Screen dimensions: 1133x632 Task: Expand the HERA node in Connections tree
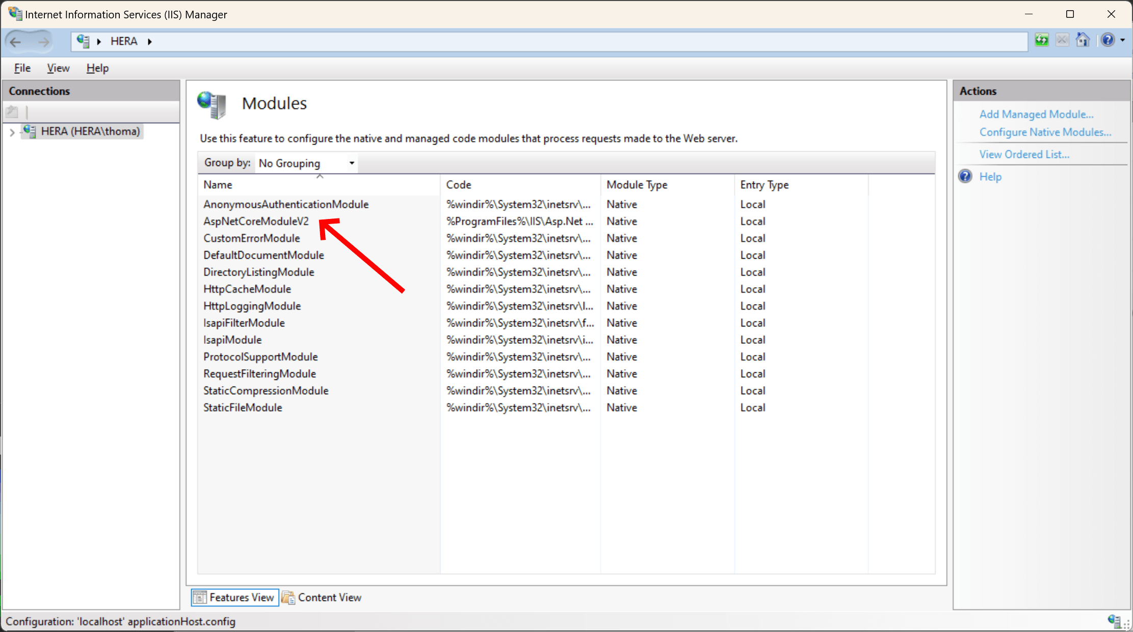[11, 131]
